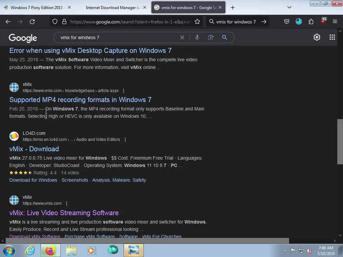Click in the Google search input field

pyautogui.click(x=118, y=37)
